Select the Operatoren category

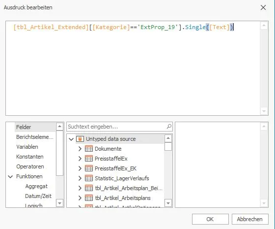click(30, 166)
